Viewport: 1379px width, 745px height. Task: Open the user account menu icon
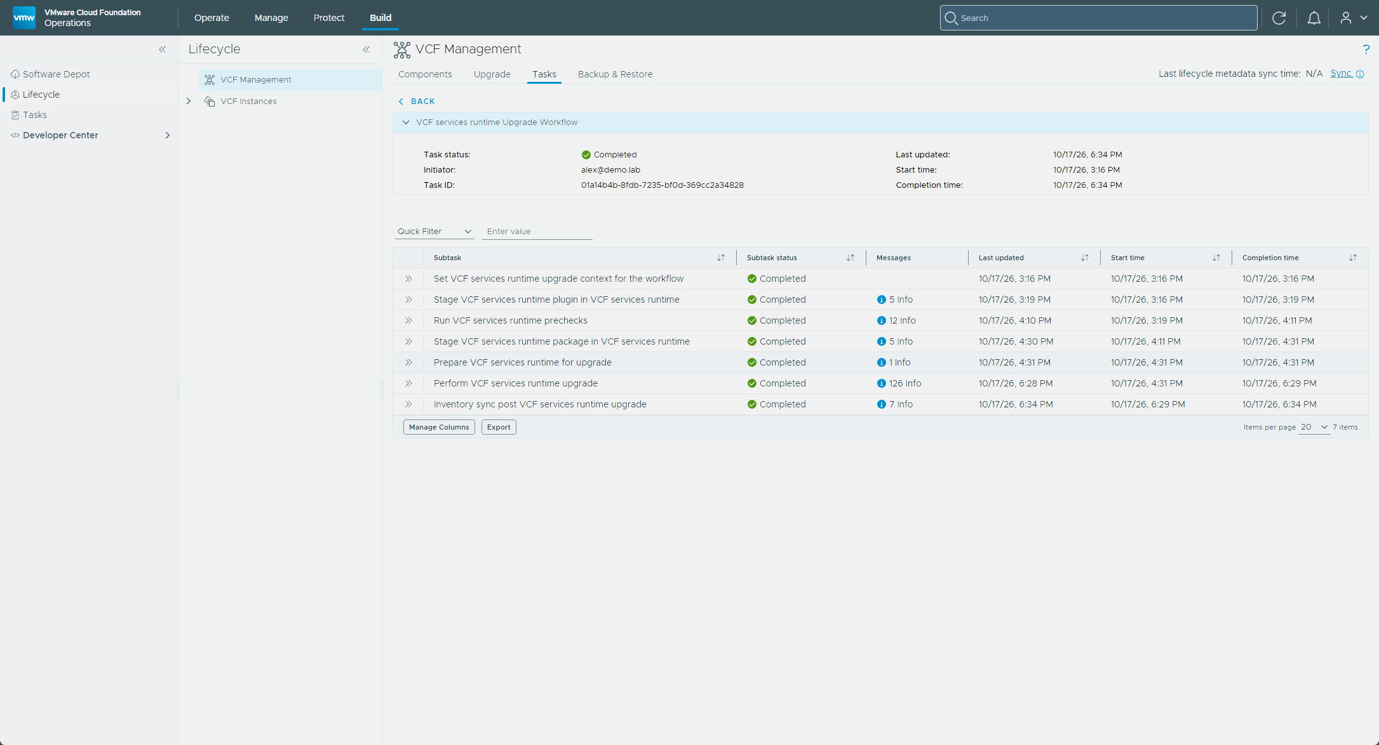1353,18
